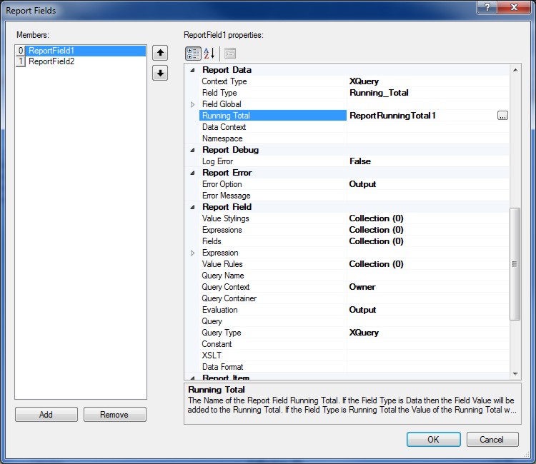Click the Categorized view icon

(193, 54)
